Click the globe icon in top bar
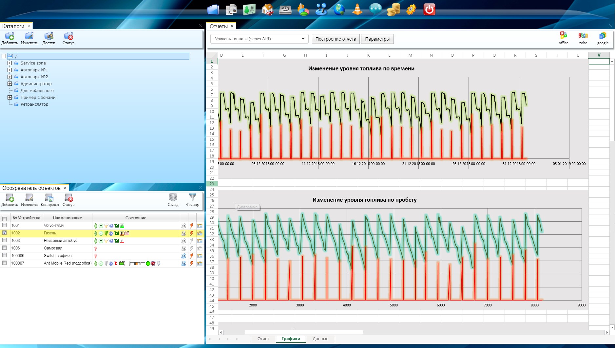Viewport: 615px width, 348px height. [339, 9]
